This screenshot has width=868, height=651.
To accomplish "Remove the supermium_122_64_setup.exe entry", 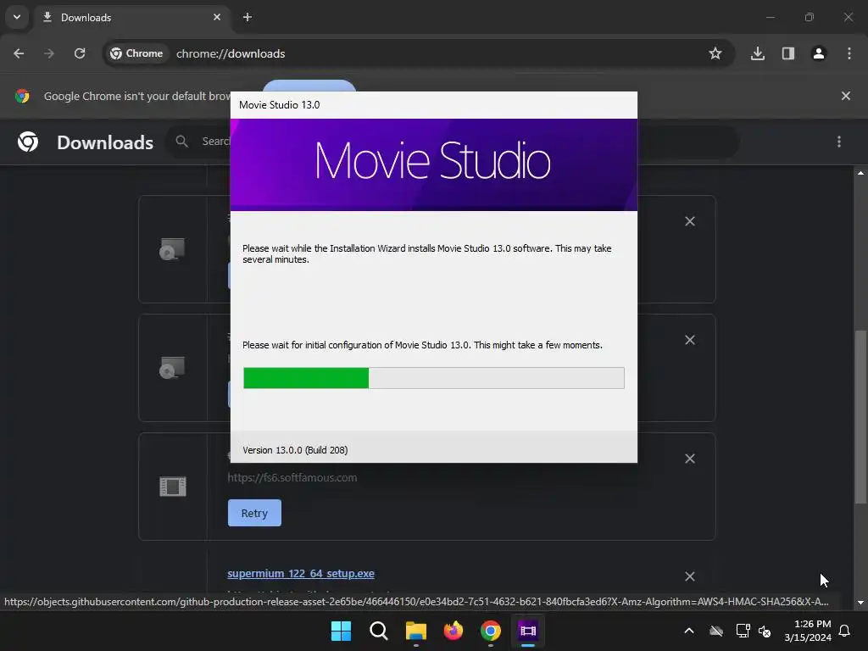I will [x=690, y=576].
